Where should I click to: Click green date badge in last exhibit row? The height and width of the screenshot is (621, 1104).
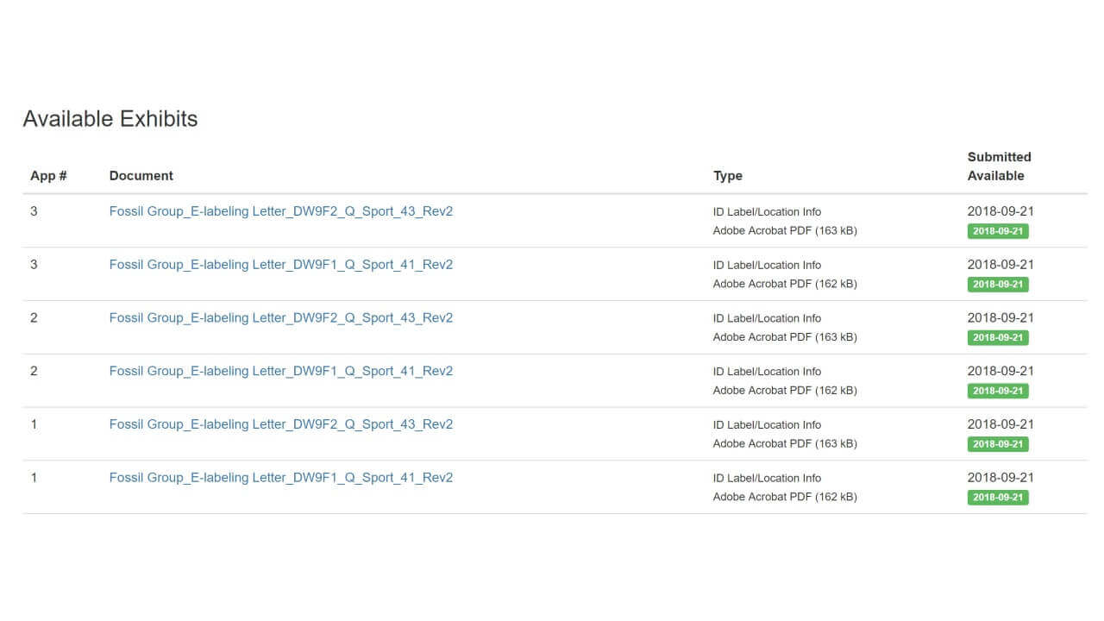pyautogui.click(x=998, y=498)
